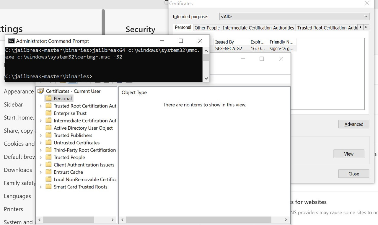378x225 pixels.
Task: Click the Certificates - Current User root icon
Action: 41,91
